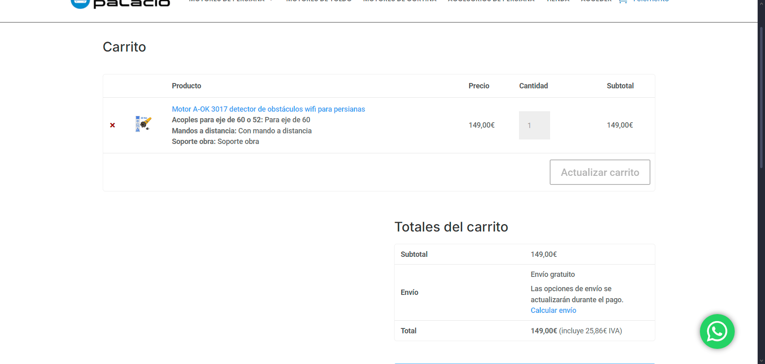The height and width of the screenshot is (364, 765).
Task: Click the Cantidad column header
Action: [534, 86]
